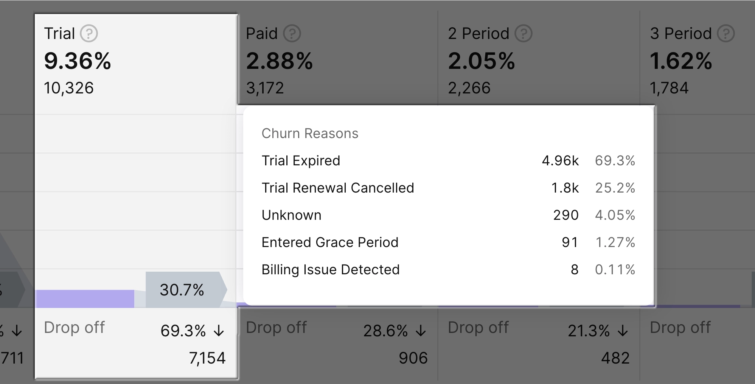The height and width of the screenshot is (384, 755).
Task: Click the 2 Period drop off arrow
Action: tap(623, 331)
